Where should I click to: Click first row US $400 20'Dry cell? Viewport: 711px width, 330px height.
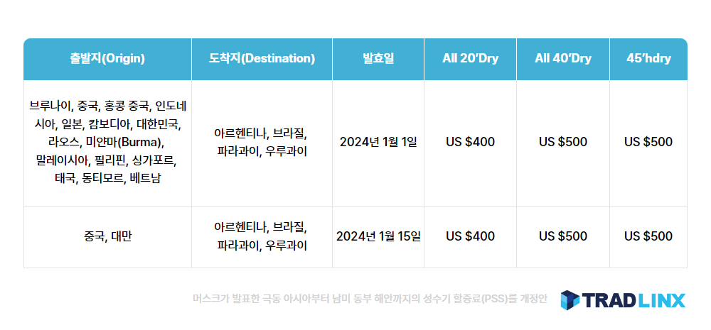470,143
